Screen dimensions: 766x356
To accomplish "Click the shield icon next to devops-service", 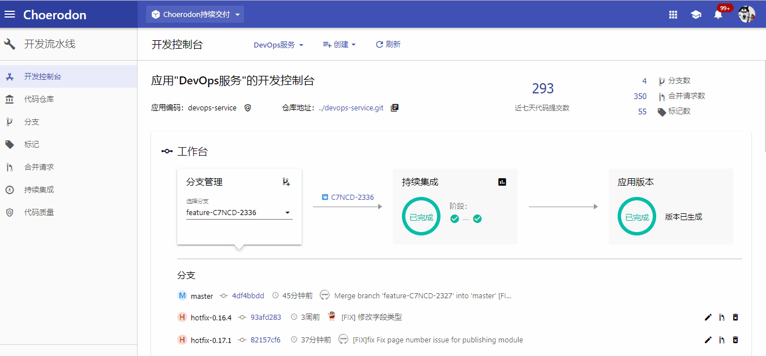I will [247, 108].
